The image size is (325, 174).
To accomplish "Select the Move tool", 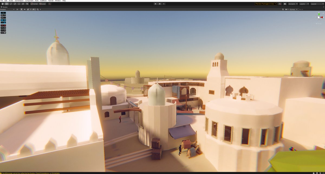I will tap(6, 4).
